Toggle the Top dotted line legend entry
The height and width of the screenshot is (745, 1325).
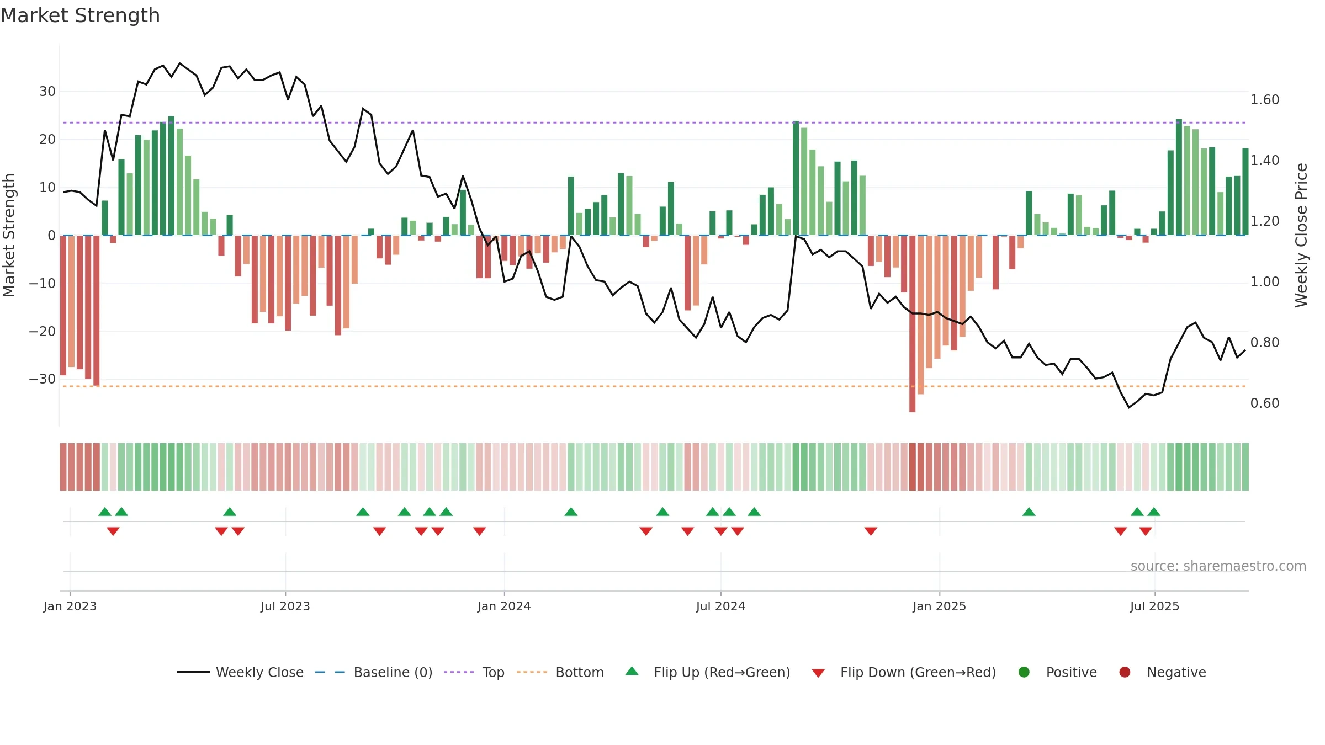pos(474,672)
